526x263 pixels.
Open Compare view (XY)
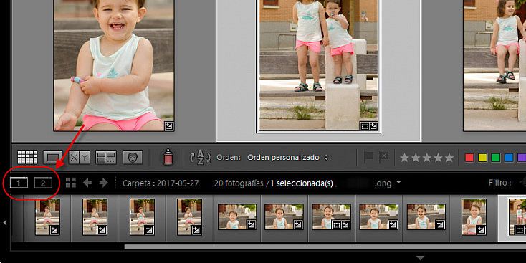[80, 158]
